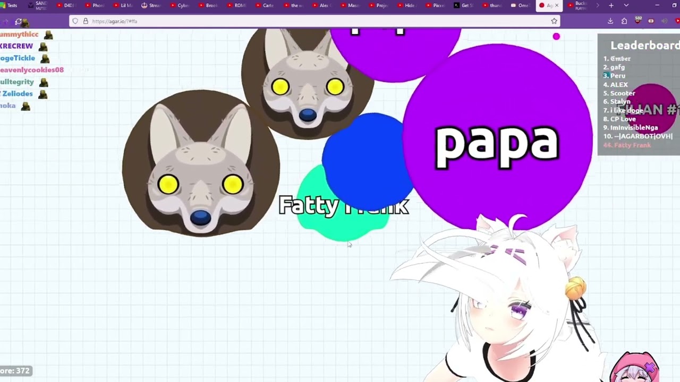Switch to the playing Buck tab
Screen dimensions: 680x382
pos(578,5)
